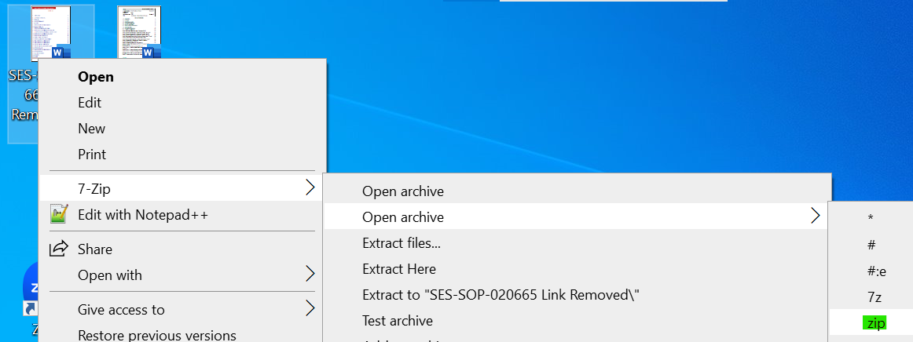Screen dimensions: 913x342
Task: Select the second Word document on desktop
Action: click(139, 32)
